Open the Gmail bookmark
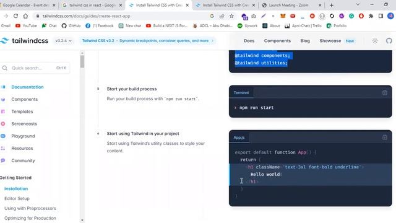Viewport: 396px width, 223px height. [x=6, y=26]
